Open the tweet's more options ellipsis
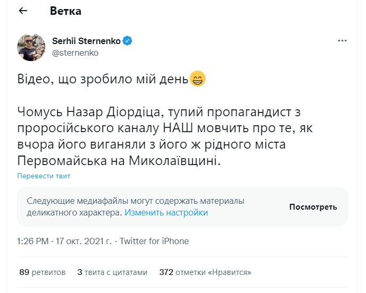 coord(343,41)
